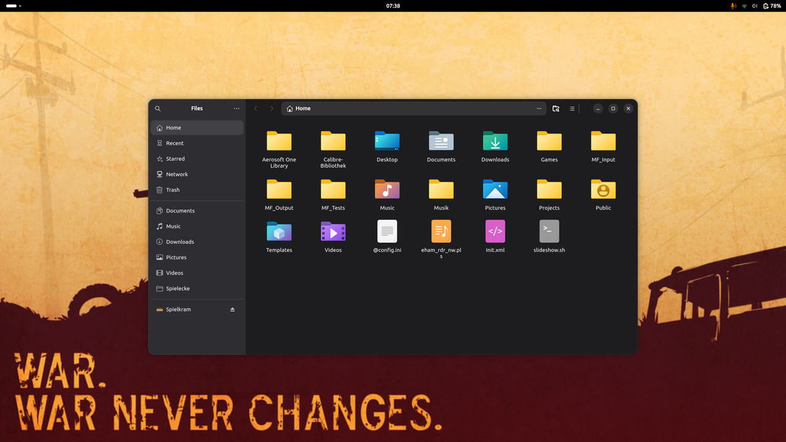This screenshot has width=786, height=442.
Task: Open the sidebar main menu (three dots)
Action: click(236, 109)
